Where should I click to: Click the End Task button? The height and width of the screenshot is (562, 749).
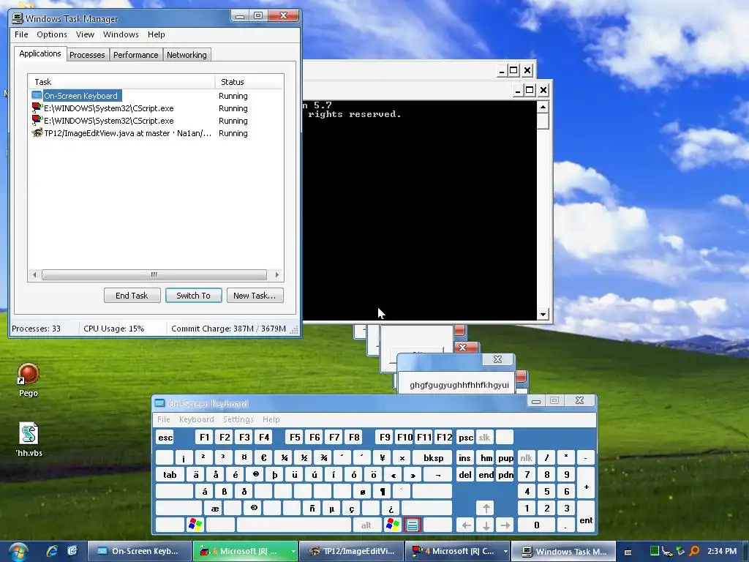coord(132,296)
